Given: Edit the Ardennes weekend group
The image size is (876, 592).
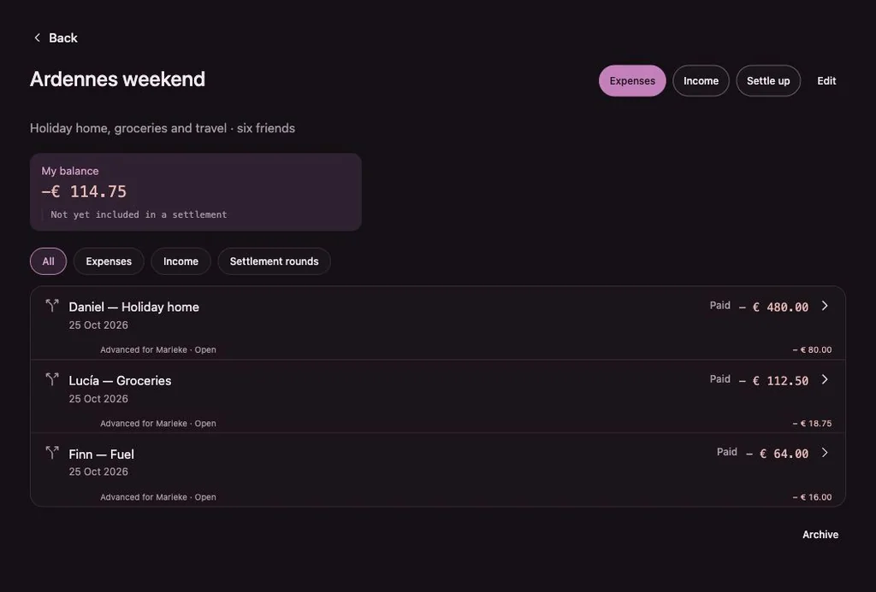Looking at the screenshot, I should 826,81.
